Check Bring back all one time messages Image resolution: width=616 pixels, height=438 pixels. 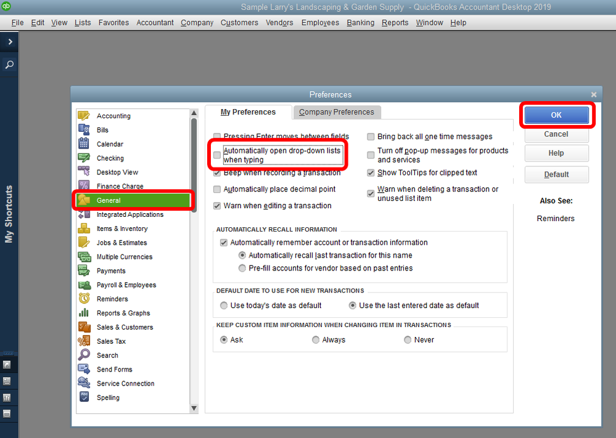click(371, 137)
